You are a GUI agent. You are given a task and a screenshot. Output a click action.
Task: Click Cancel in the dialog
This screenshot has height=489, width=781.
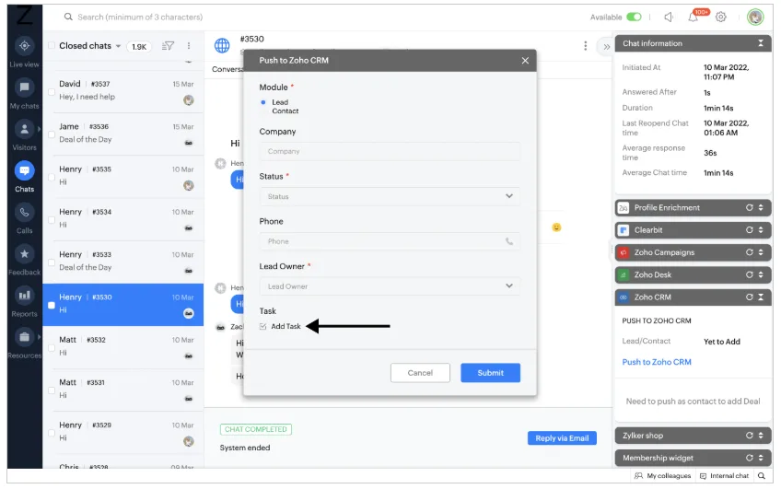(x=420, y=373)
